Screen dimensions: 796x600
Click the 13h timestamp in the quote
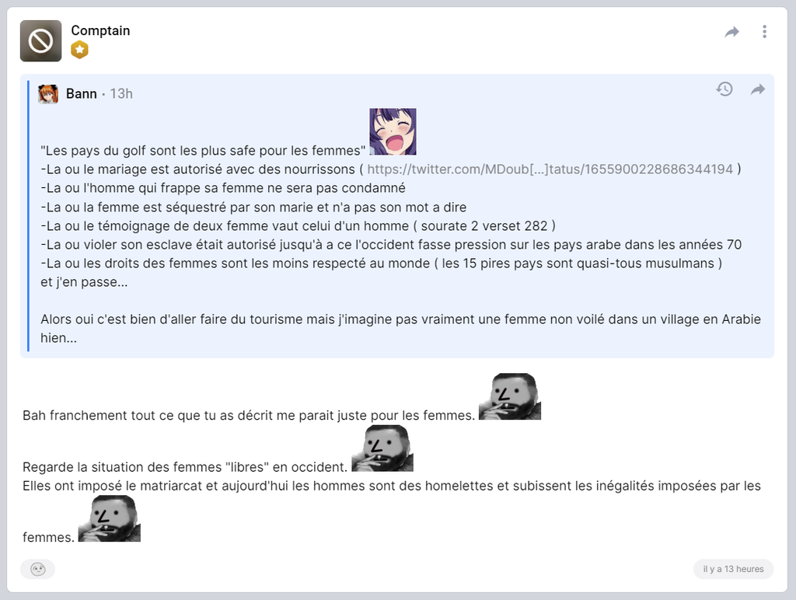[121, 94]
